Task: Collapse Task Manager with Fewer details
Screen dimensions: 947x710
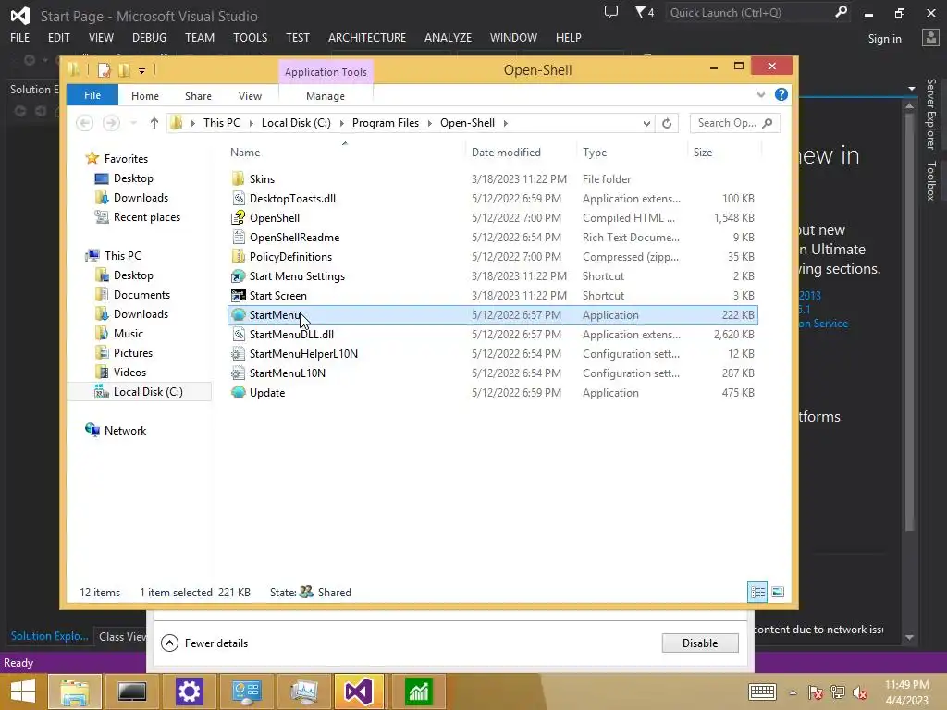Action: [204, 643]
